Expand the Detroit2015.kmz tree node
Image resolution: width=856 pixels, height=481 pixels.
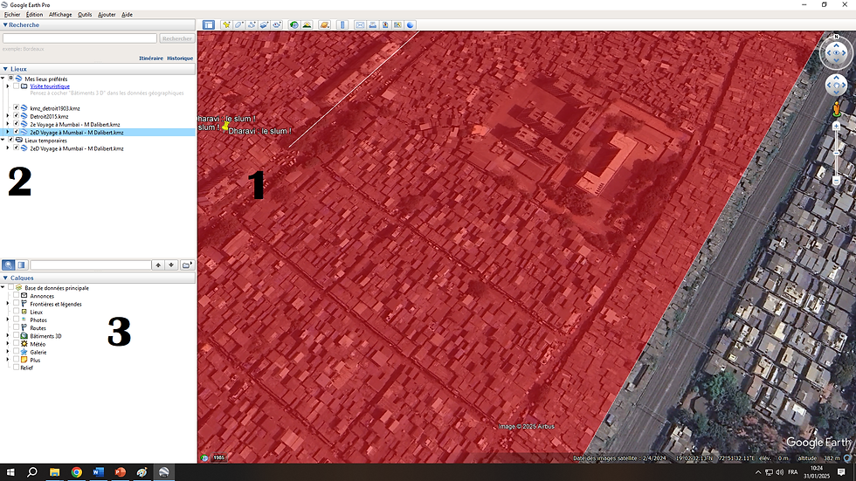click(8, 116)
